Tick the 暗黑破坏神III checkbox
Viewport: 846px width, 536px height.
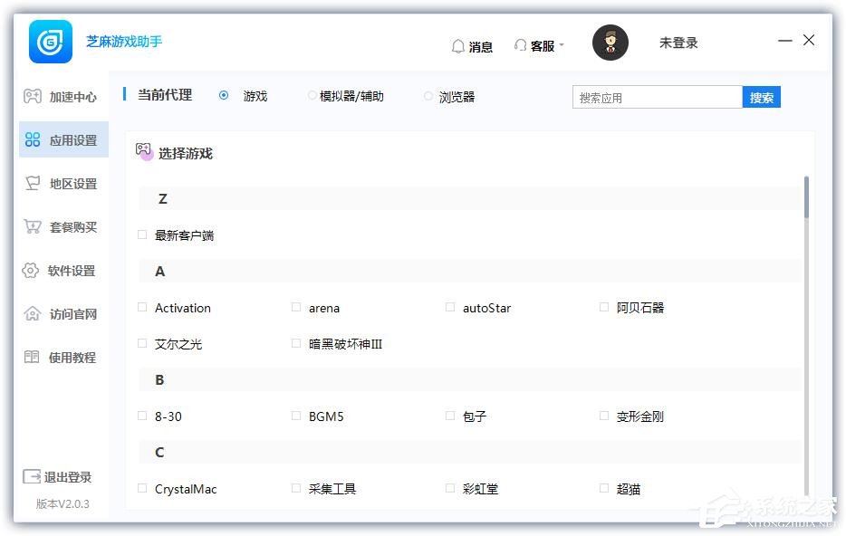(296, 344)
